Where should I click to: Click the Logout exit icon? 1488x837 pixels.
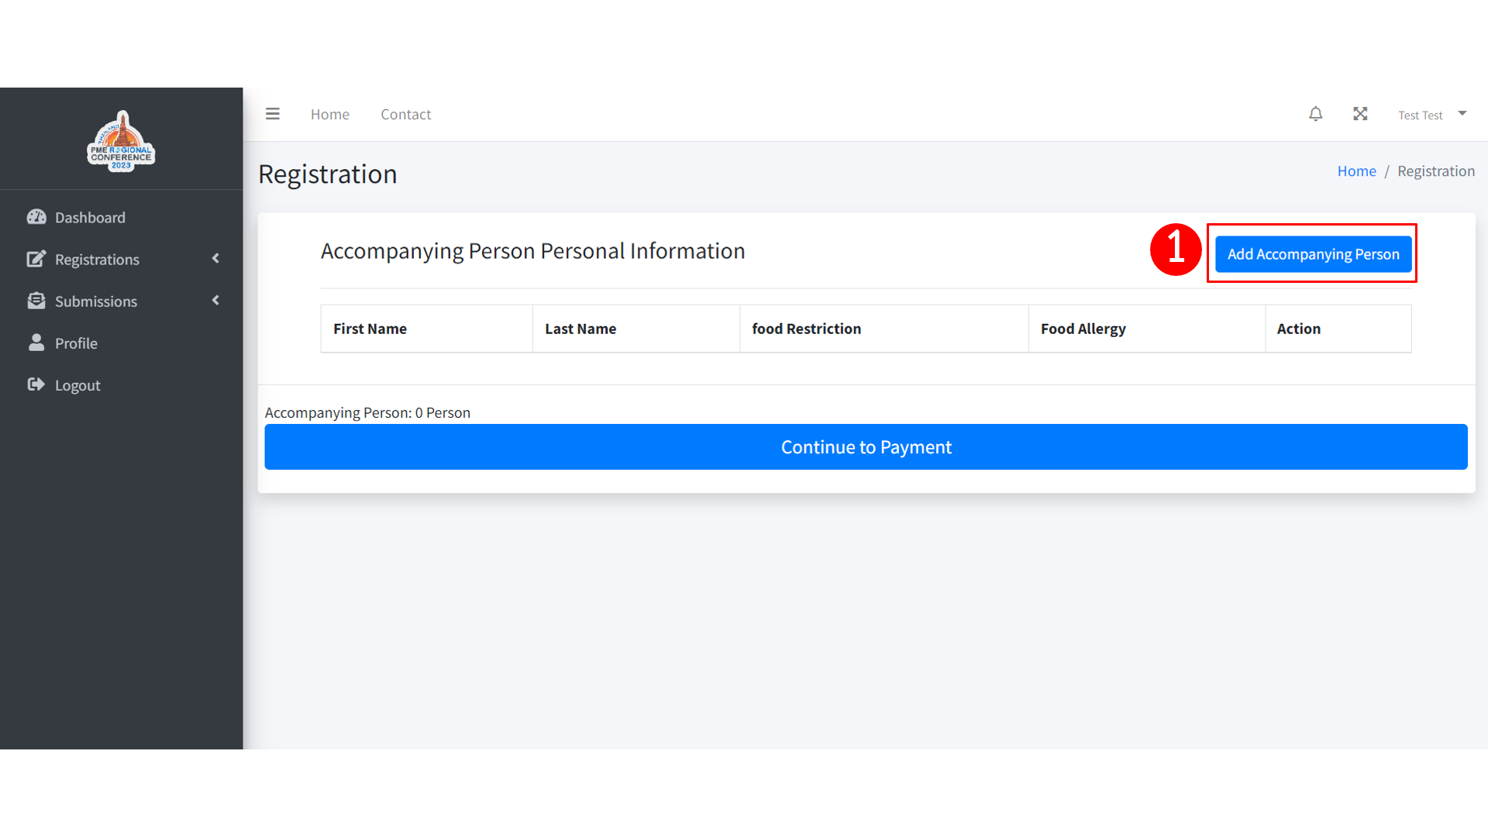click(36, 384)
